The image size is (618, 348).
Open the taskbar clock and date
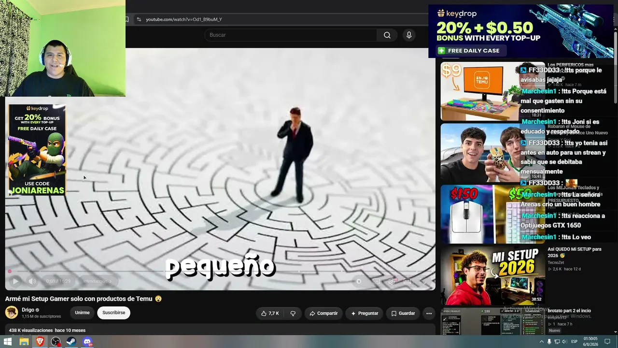[x=590, y=342]
